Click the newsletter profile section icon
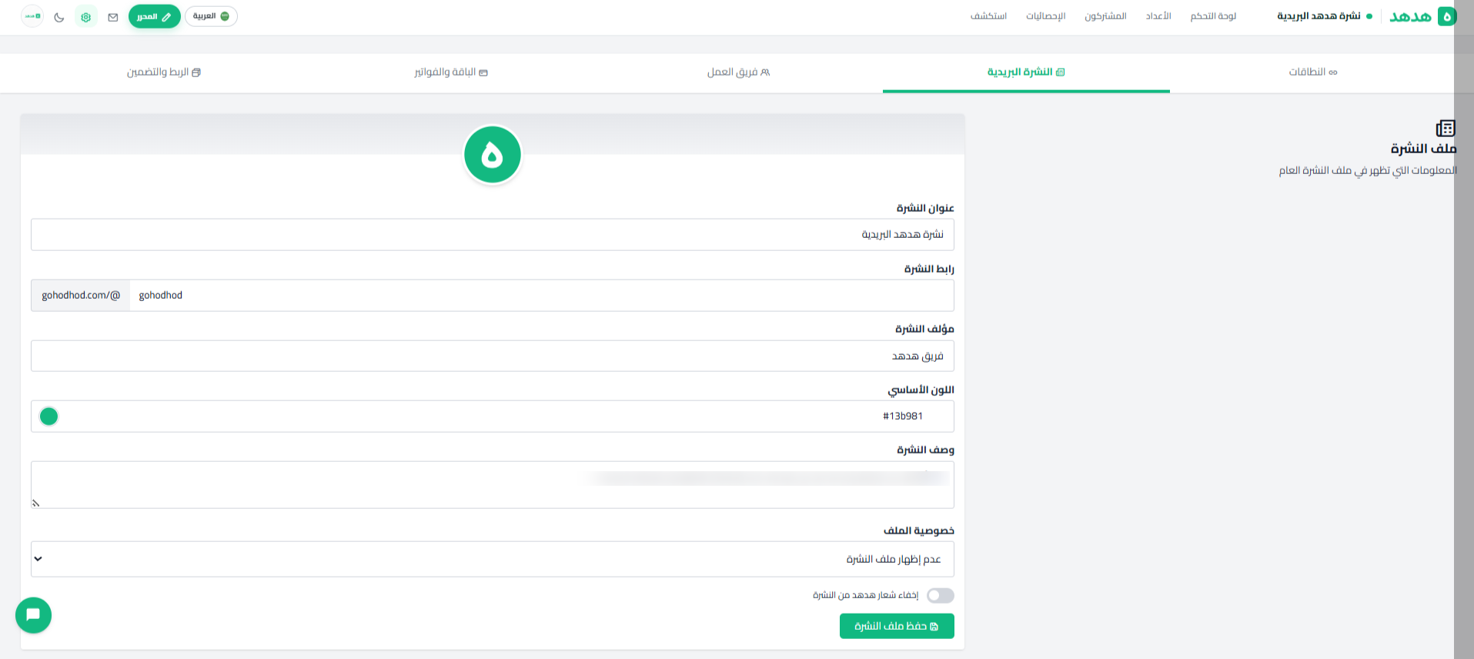 (1446, 128)
